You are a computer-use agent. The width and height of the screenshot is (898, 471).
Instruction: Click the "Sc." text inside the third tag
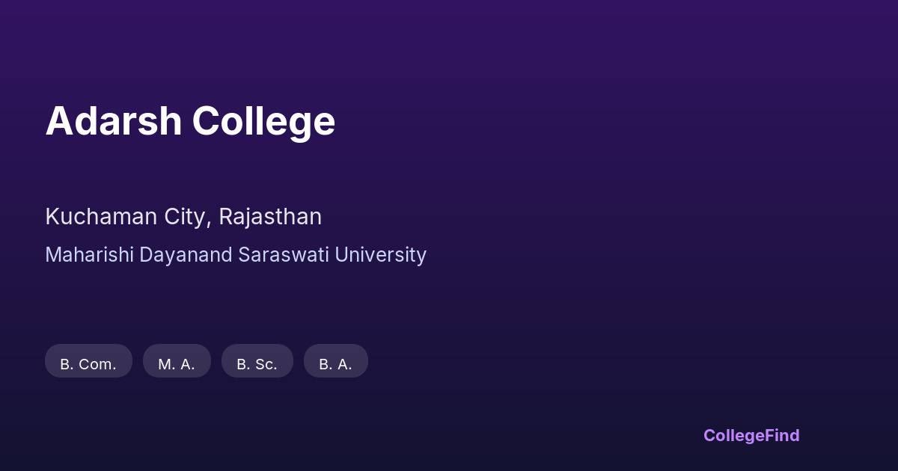coord(266,365)
